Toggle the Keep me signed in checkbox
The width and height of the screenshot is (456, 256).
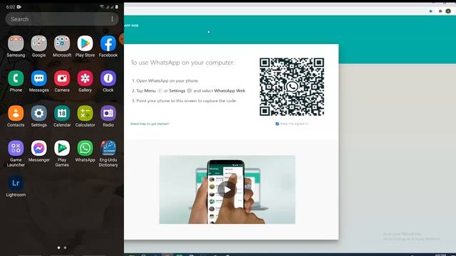point(277,124)
